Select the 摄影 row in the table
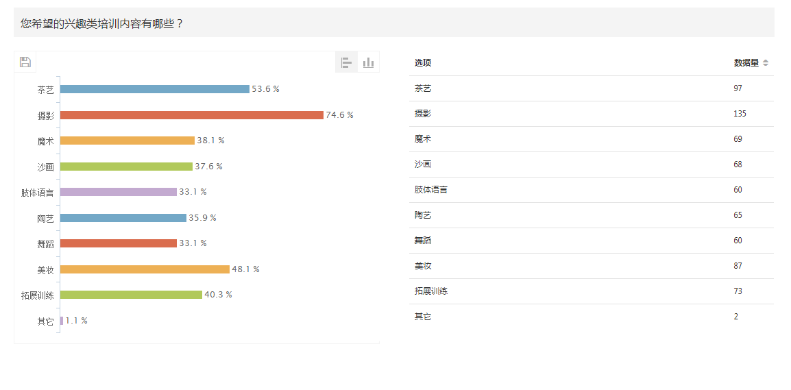The height and width of the screenshot is (390, 791). point(592,114)
